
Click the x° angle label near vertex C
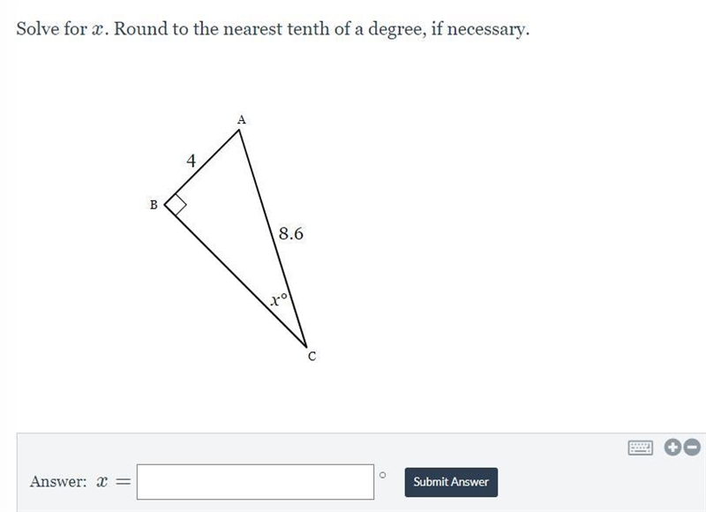279,299
